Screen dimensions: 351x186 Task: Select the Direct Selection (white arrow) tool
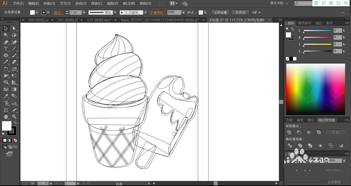[x=14, y=28]
